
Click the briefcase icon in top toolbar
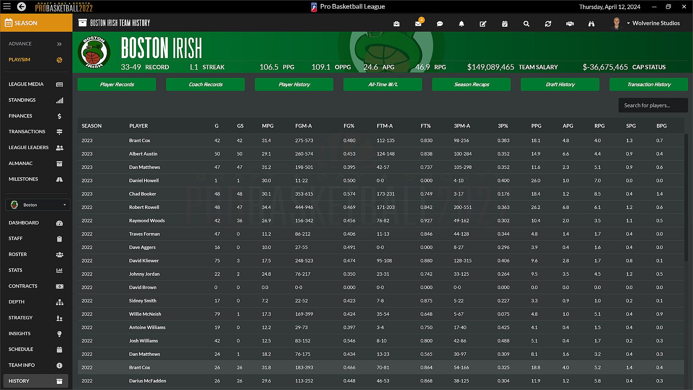396,24
